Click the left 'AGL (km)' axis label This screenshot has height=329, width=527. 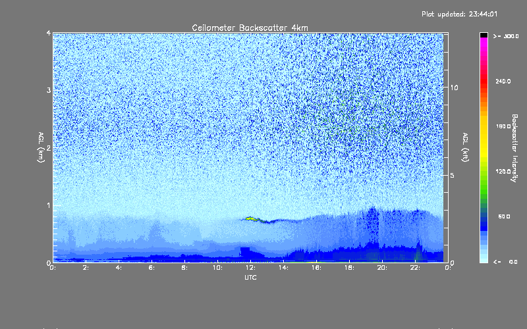coord(41,147)
